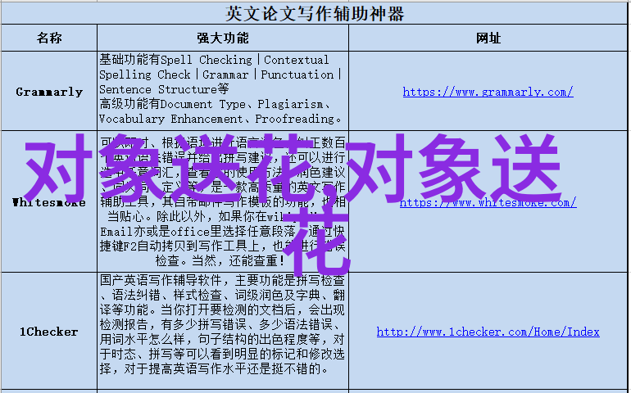631x393 pixels.
Task: Click the Grammarly feature description cell
Action: coord(223,90)
